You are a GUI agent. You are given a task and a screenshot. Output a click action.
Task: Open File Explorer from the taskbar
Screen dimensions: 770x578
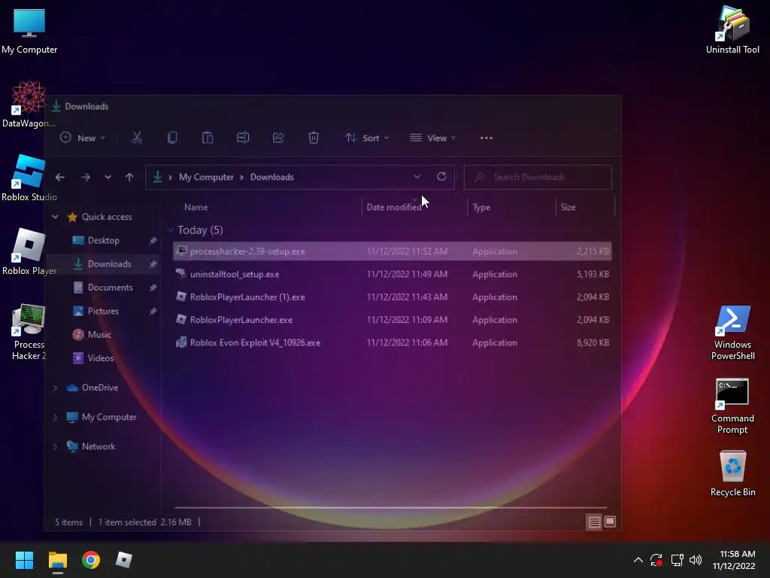coord(57,560)
